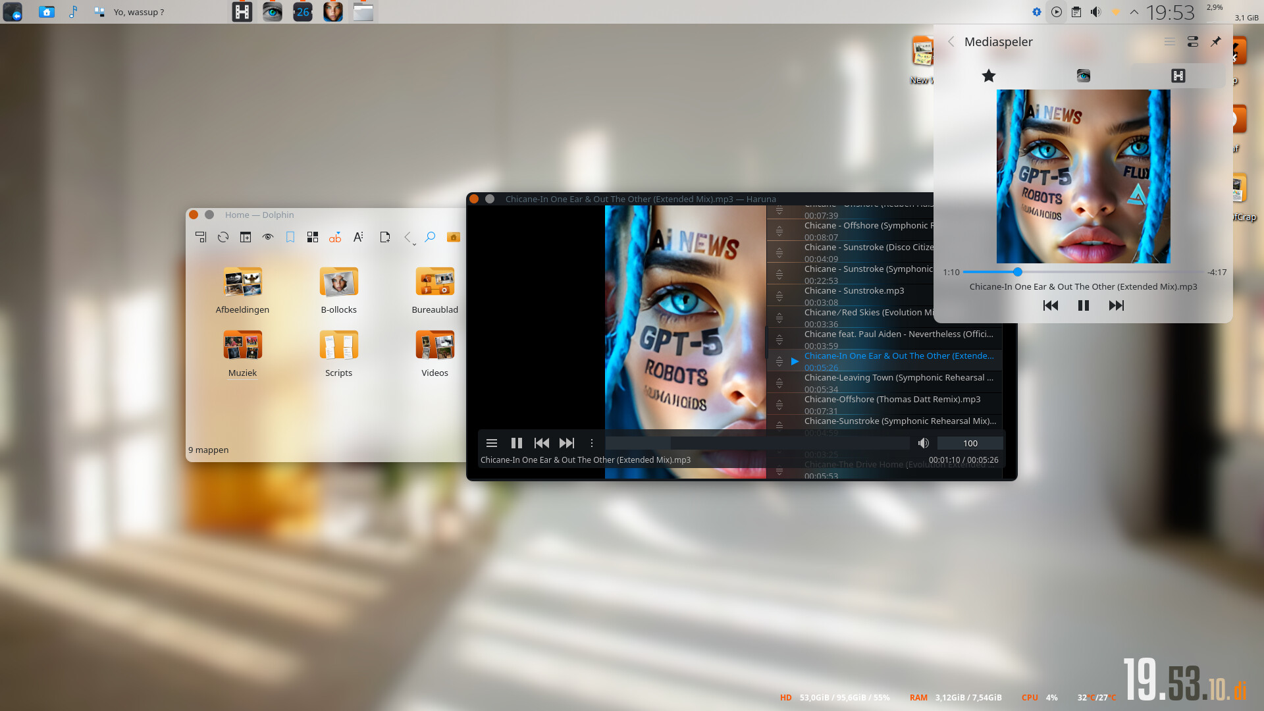Viewport: 1264px width, 711px height.
Task: Go to Home folder icon in Dolphin
Action: click(x=454, y=237)
